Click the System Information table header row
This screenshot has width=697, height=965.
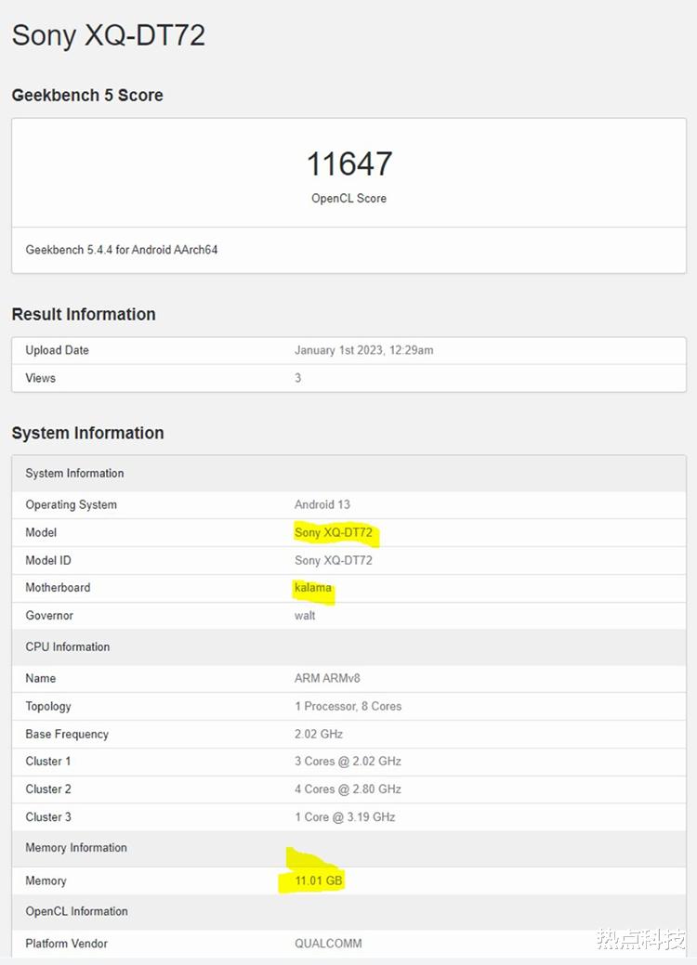(x=74, y=474)
